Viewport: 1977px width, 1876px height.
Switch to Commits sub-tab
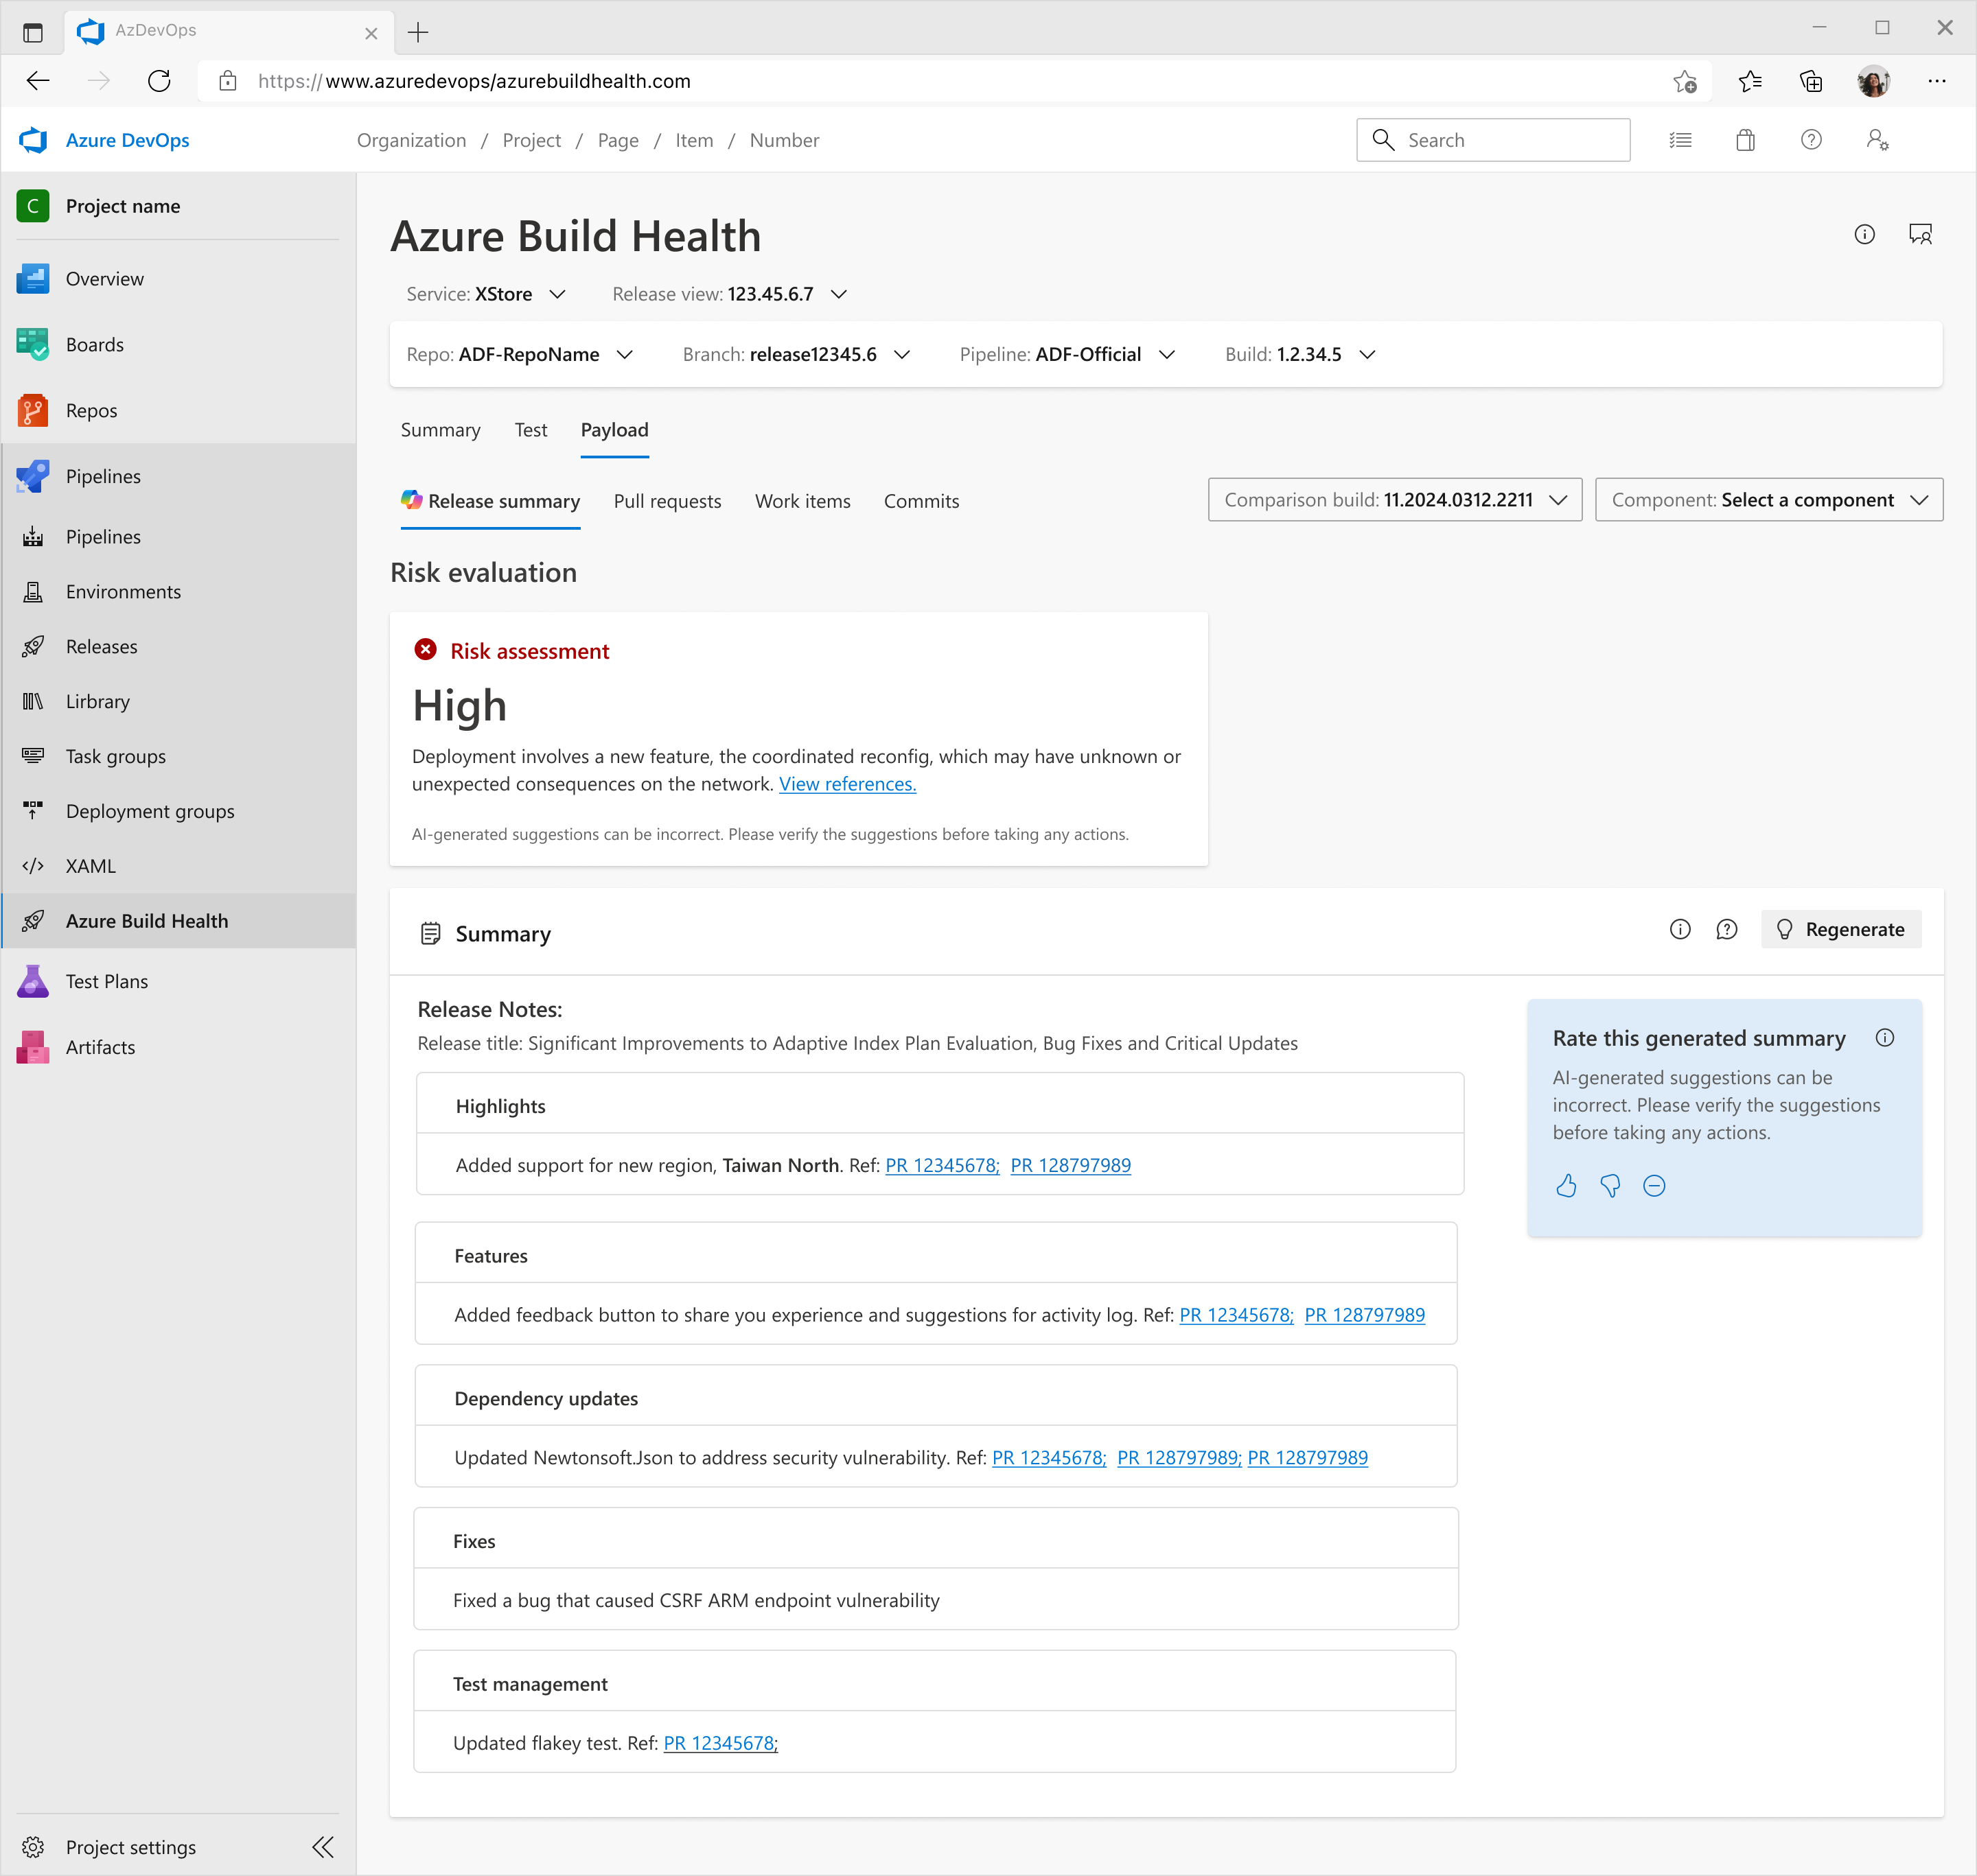point(921,501)
